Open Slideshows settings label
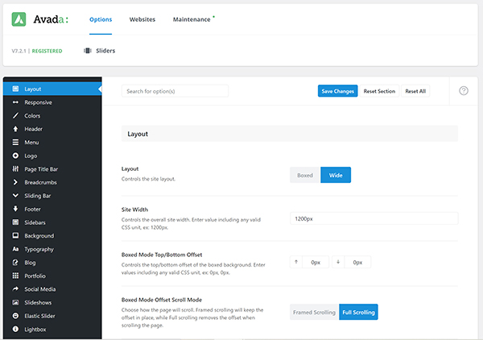 tap(38, 302)
